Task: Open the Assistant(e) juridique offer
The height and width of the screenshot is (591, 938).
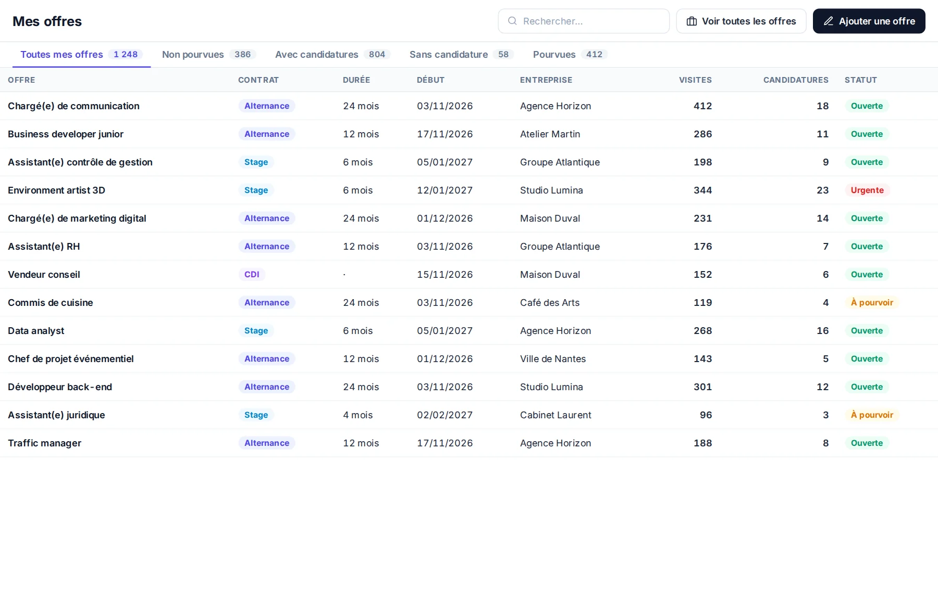Action: point(56,415)
